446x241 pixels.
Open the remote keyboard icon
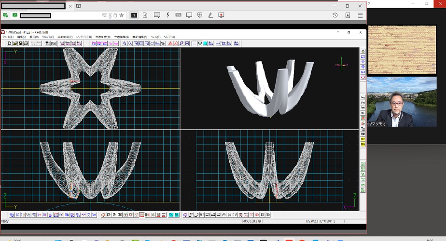(x=178, y=15)
